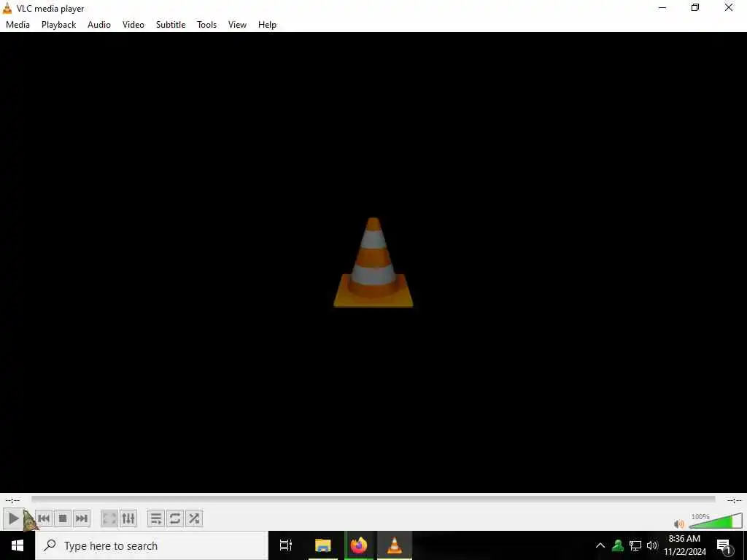
Task: Open the Help menu
Action: coord(267,25)
